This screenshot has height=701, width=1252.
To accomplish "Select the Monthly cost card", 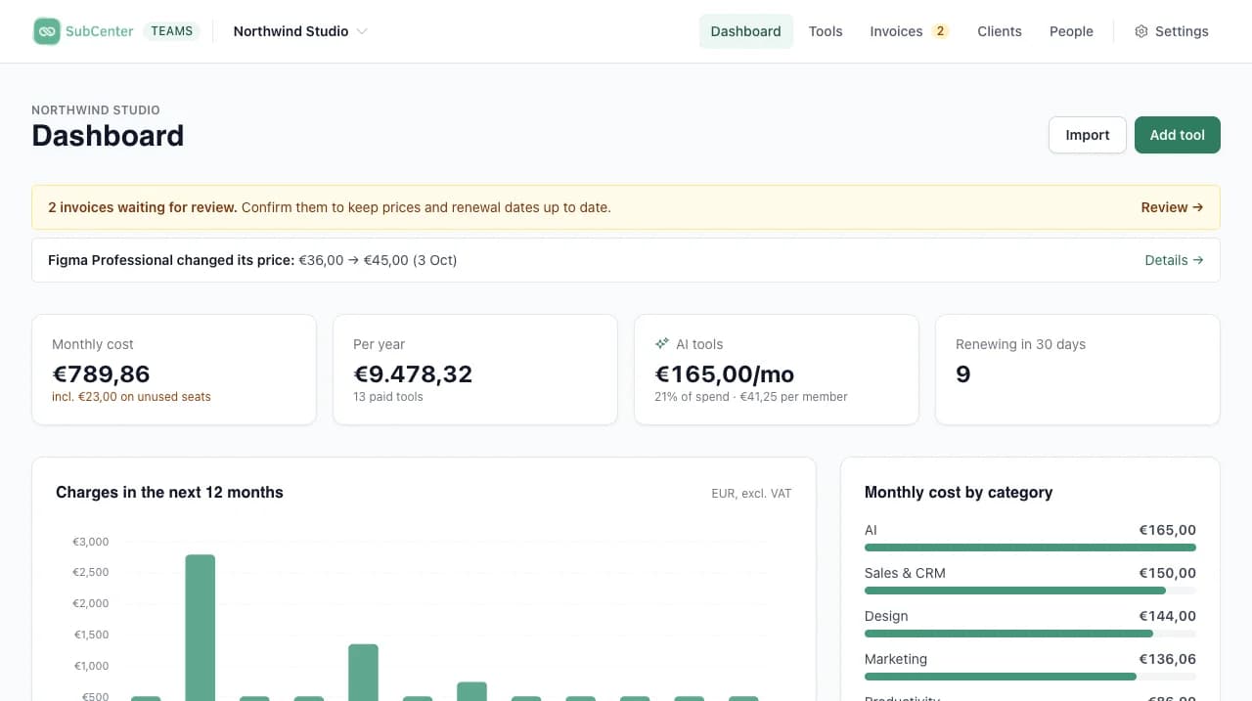I will pyautogui.click(x=174, y=370).
